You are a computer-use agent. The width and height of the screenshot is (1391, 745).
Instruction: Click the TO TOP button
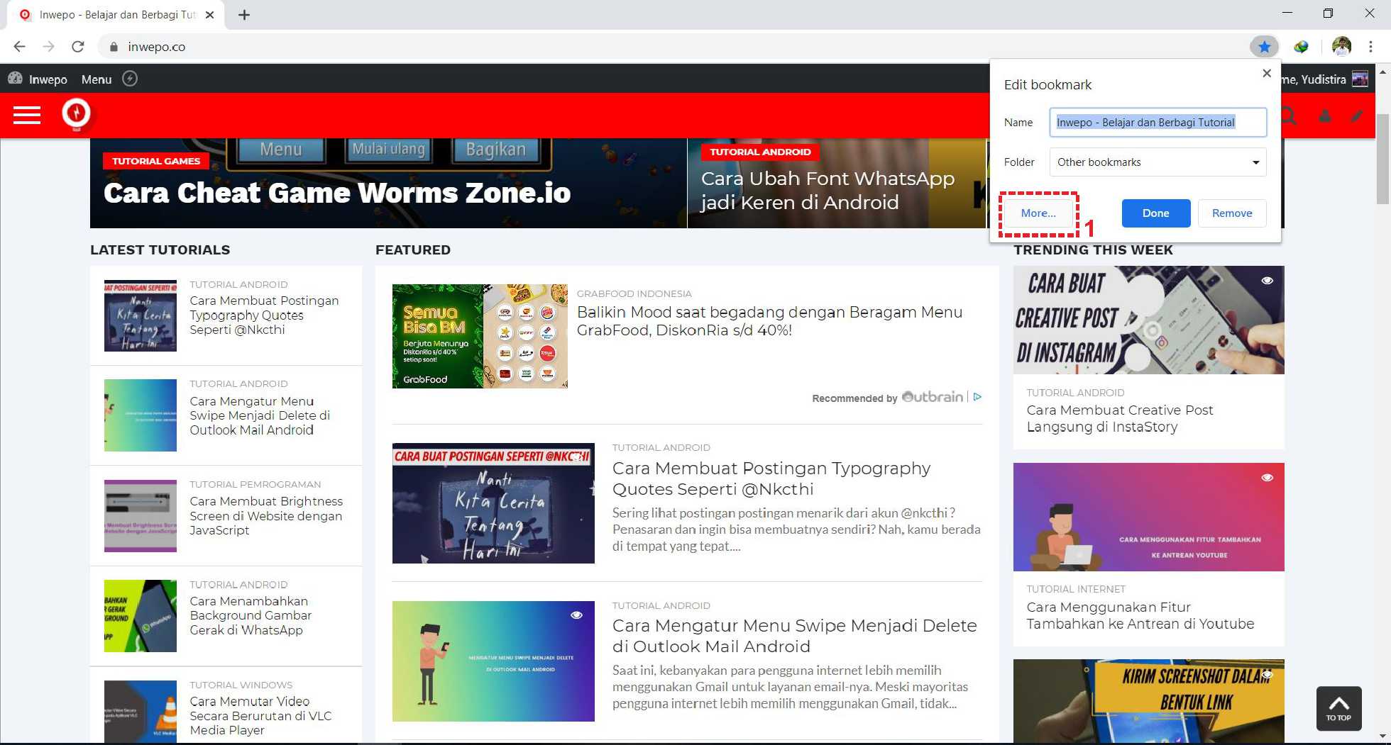coord(1338,708)
